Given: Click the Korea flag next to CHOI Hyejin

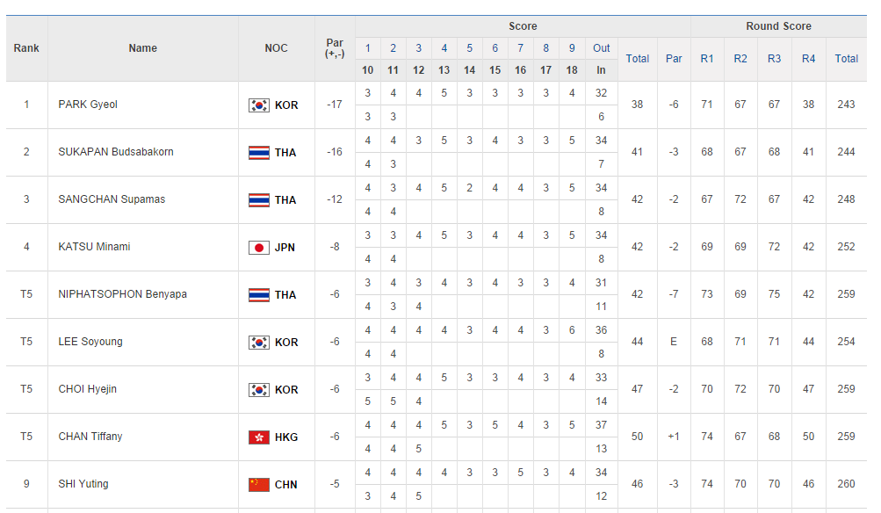Looking at the screenshot, I should coord(258,390).
